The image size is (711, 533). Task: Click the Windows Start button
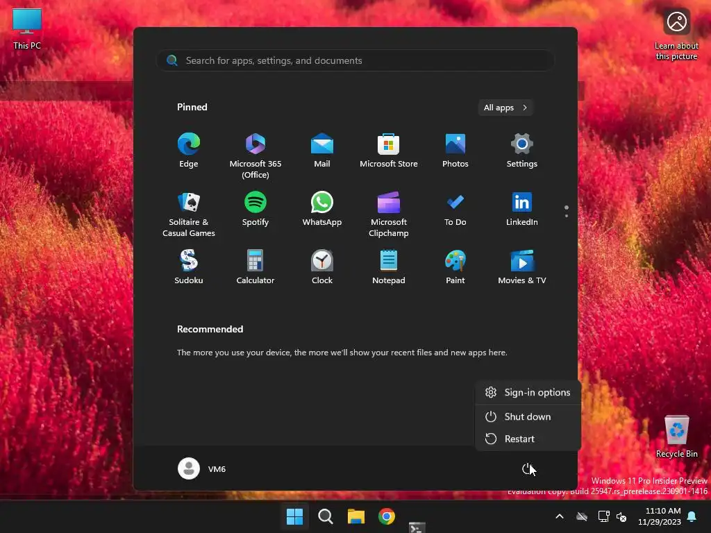(294, 516)
